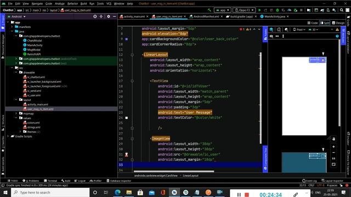Open the Database Inspector tool window

click(x=118, y=181)
